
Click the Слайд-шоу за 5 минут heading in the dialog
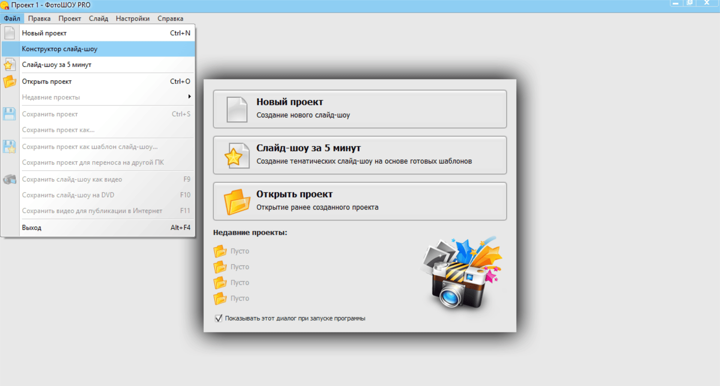[308, 148]
